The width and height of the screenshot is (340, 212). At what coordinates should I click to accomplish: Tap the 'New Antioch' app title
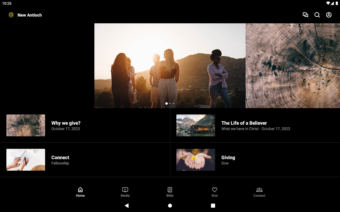coord(30,15)
